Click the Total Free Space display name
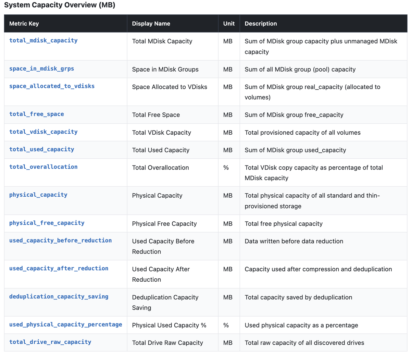This screenshot has height=356, width=411. (156, 115)
